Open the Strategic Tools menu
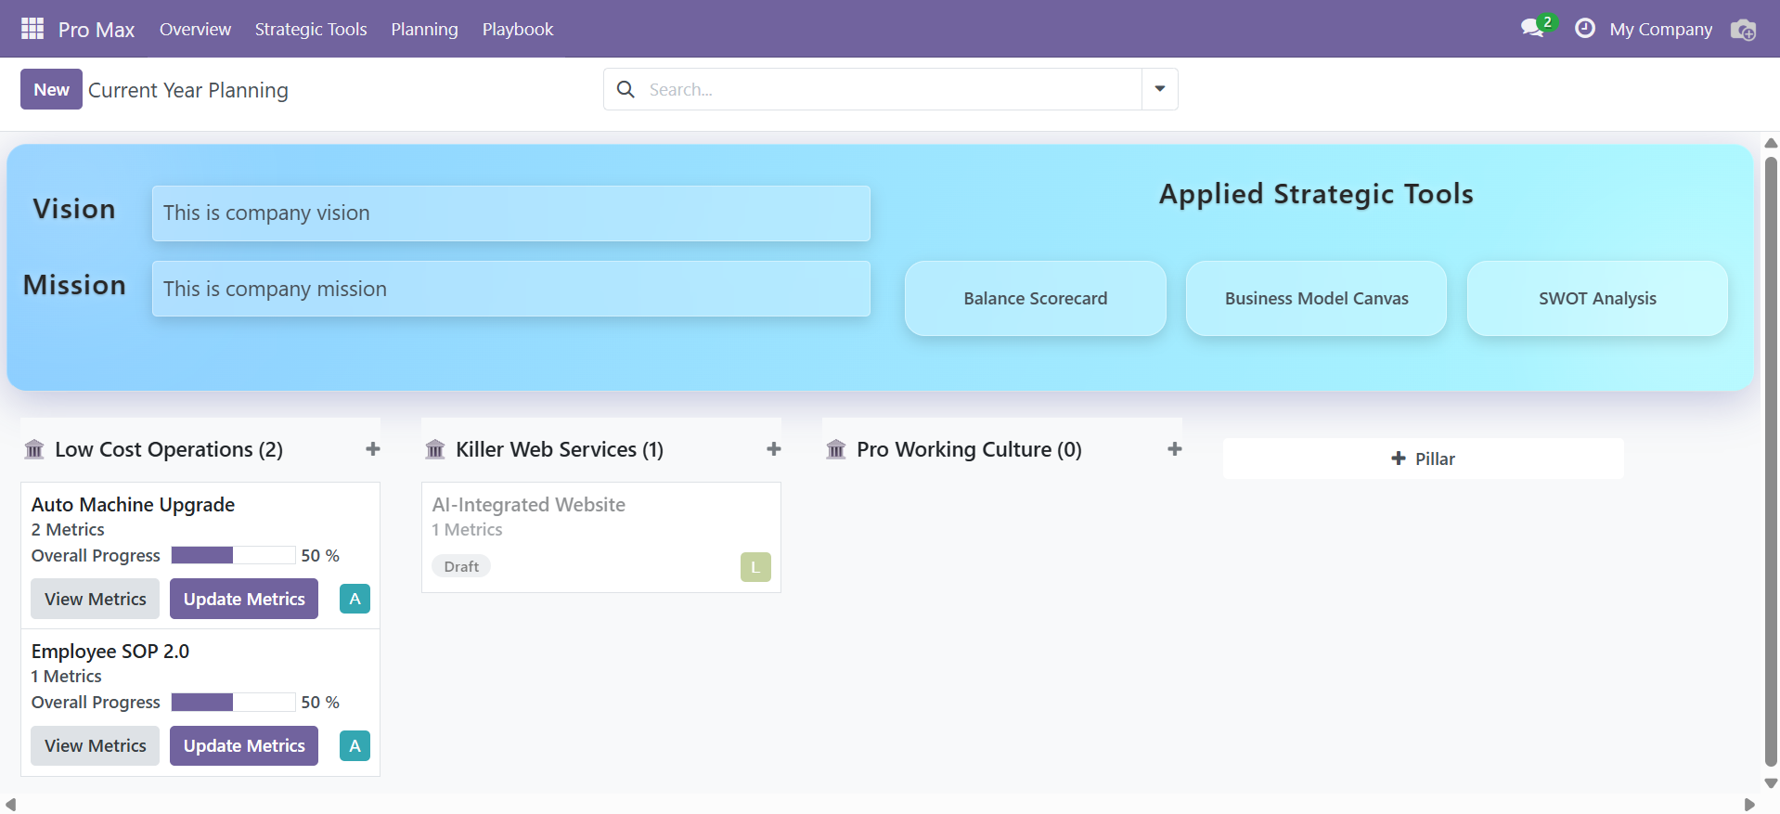 (311, 29)
